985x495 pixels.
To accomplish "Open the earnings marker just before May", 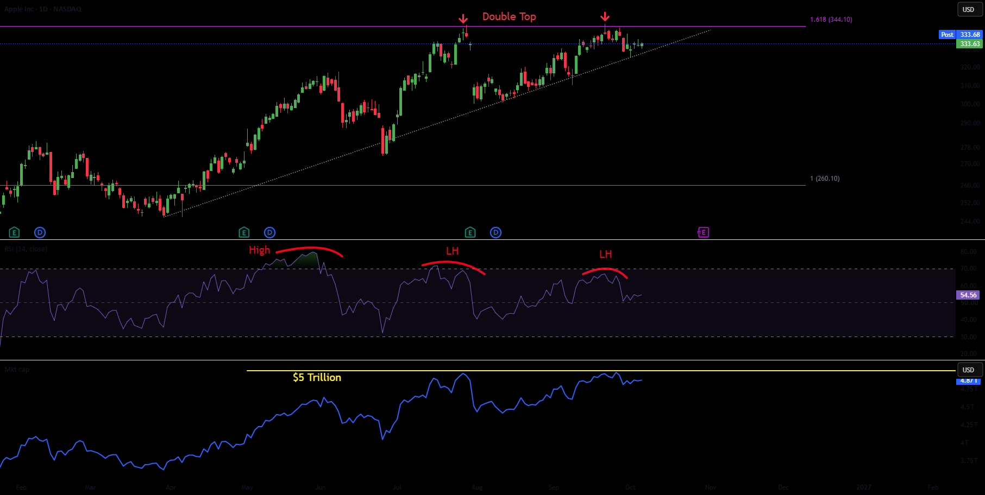I will (244, 232).
